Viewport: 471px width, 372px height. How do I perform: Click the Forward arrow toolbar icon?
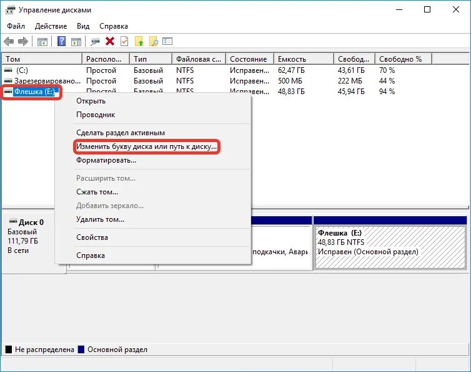point(23,41)
